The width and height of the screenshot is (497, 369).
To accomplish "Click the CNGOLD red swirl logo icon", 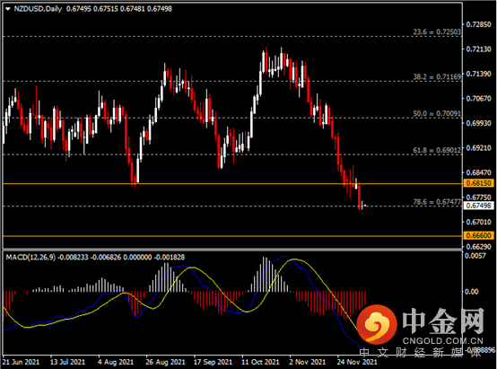I will 377,324.
